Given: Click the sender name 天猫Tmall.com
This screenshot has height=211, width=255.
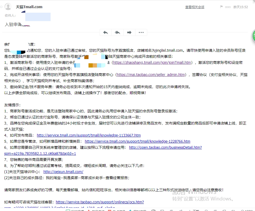Looking at the screenshot, I should [29, 7].
